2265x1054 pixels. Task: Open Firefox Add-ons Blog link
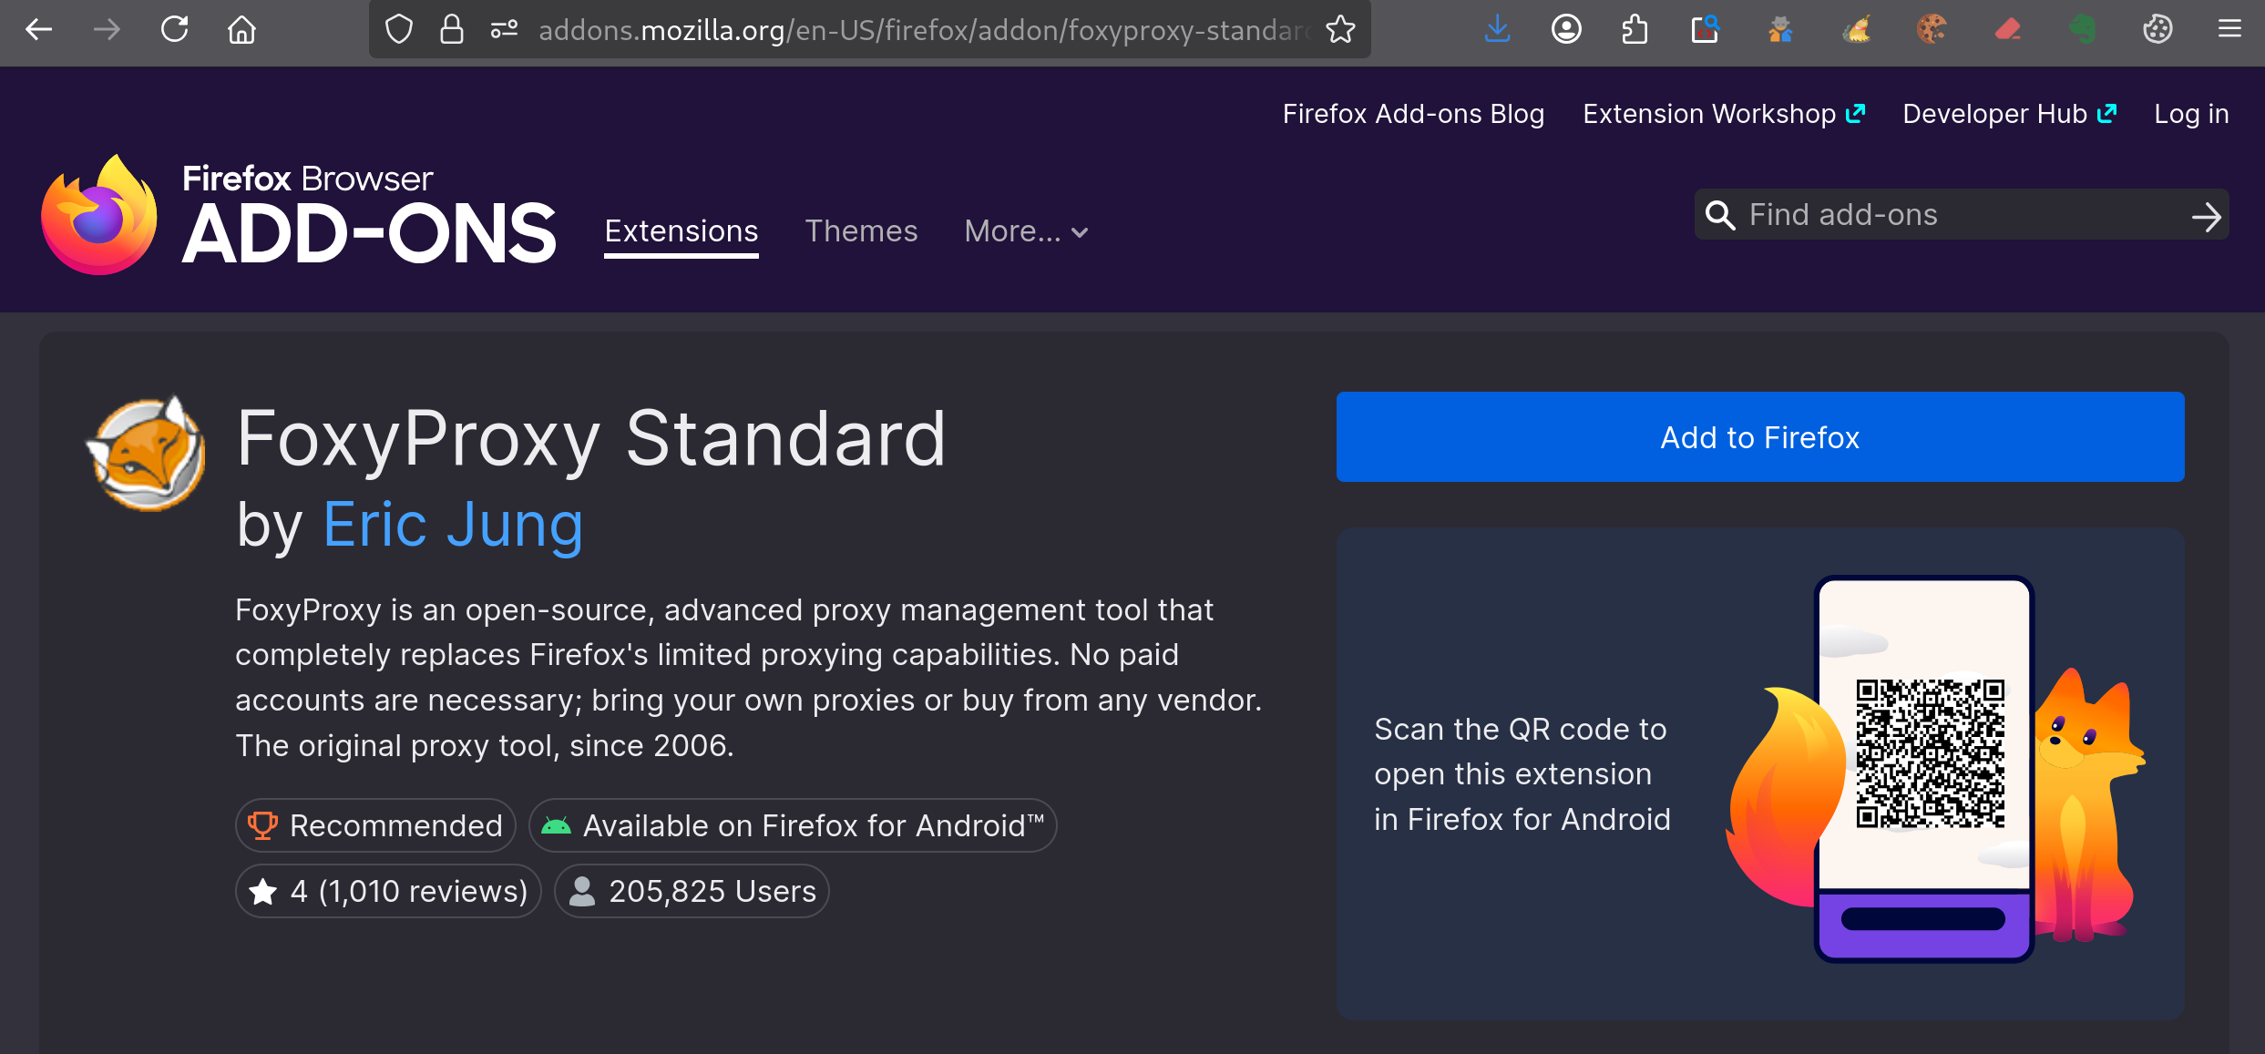pos(1413,114)
